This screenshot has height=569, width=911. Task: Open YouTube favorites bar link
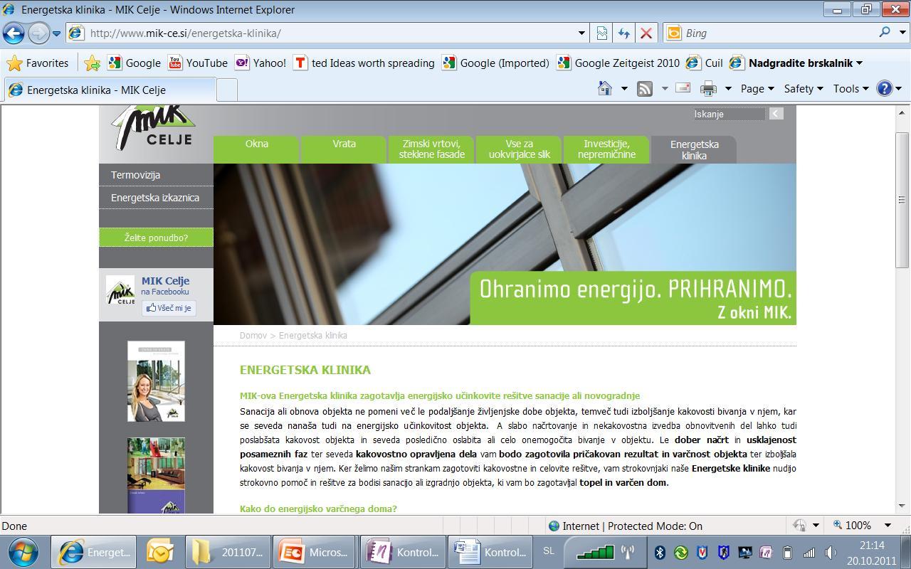pos(198,63)
